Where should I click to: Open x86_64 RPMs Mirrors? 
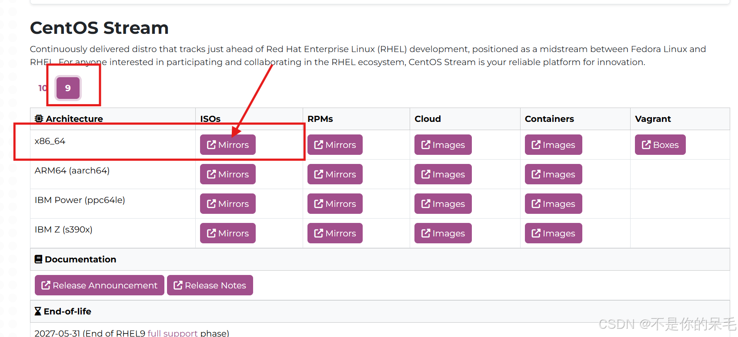[335, 145]
